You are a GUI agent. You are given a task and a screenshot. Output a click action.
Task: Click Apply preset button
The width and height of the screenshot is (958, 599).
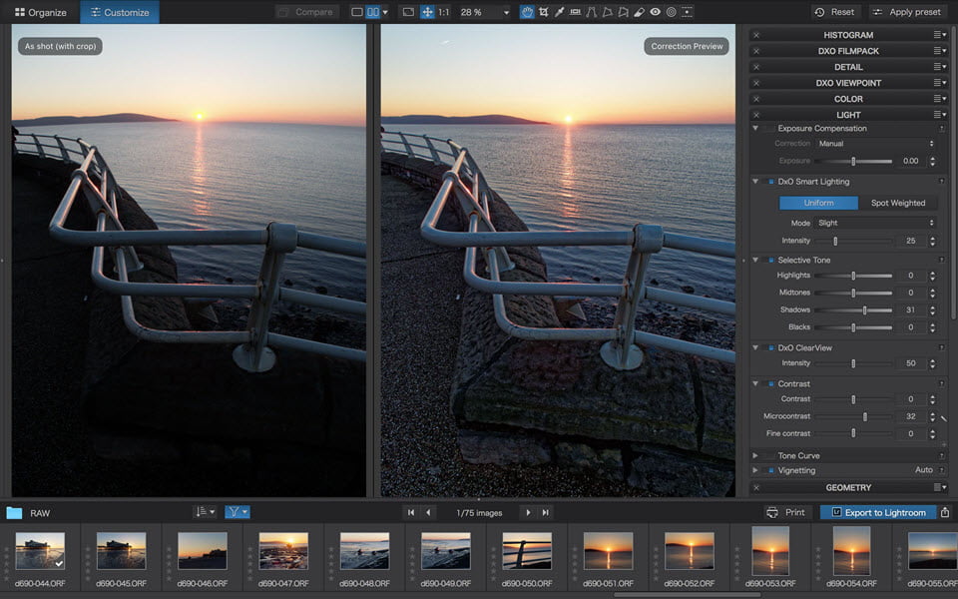tap(907, 12)
